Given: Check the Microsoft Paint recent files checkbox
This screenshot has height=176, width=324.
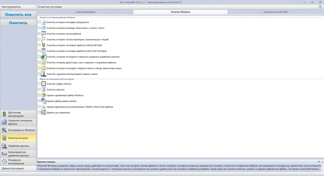Looking at the screenshot, I should coord(39,45).
